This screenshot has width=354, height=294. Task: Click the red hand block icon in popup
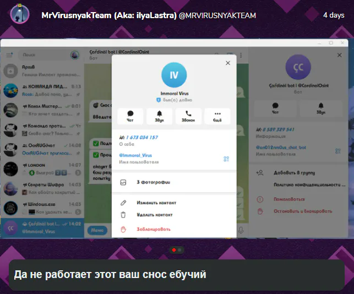point(123,230)
